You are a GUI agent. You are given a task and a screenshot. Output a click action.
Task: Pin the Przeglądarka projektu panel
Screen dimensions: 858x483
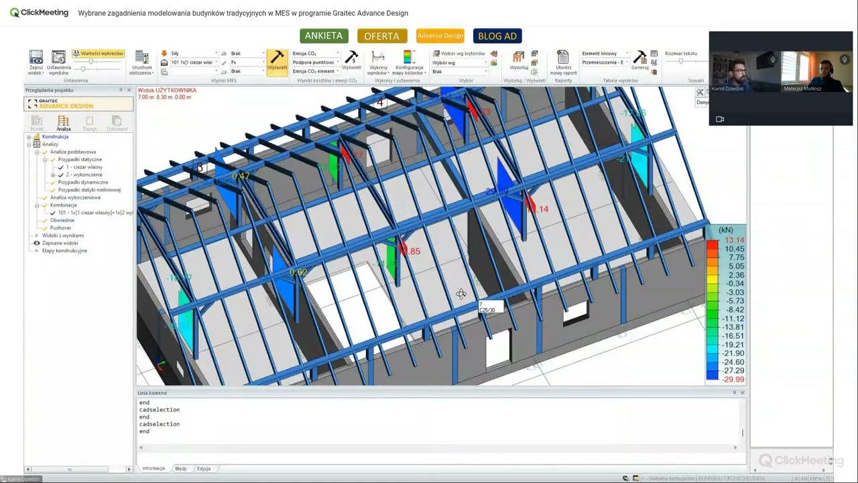pyautogui.click(x=121, y=90)
